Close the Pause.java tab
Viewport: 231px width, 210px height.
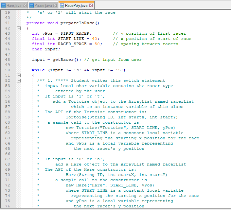[x=55, y=6]
